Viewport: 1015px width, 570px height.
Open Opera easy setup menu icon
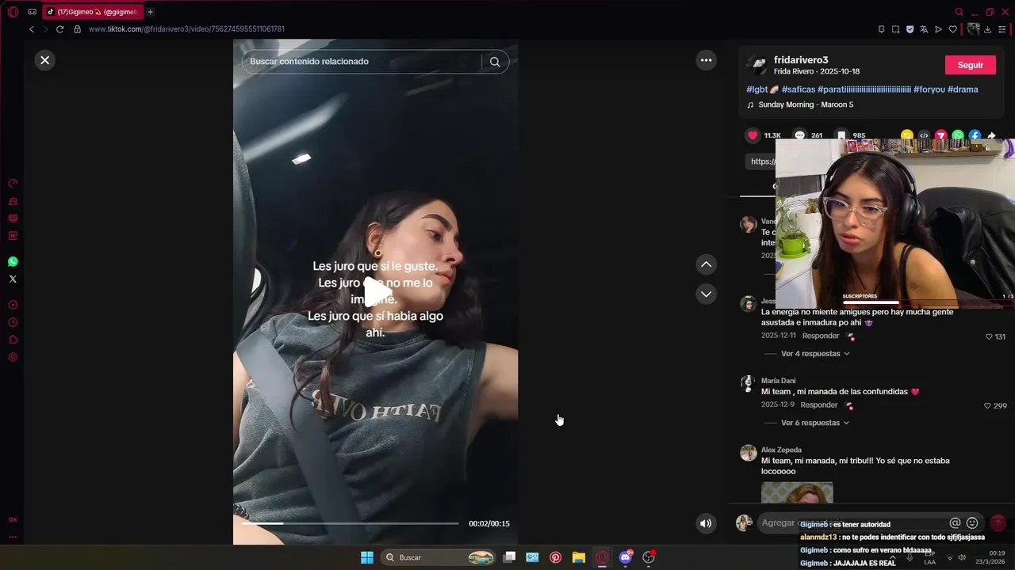point(1002,29)
